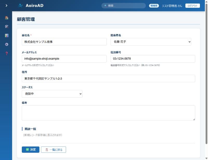The width and height of the screenshot is (208, 160).
Task: Click the 電話番号形式で入力してください hint
Action: pyautogui.click(x=135, y=65)
